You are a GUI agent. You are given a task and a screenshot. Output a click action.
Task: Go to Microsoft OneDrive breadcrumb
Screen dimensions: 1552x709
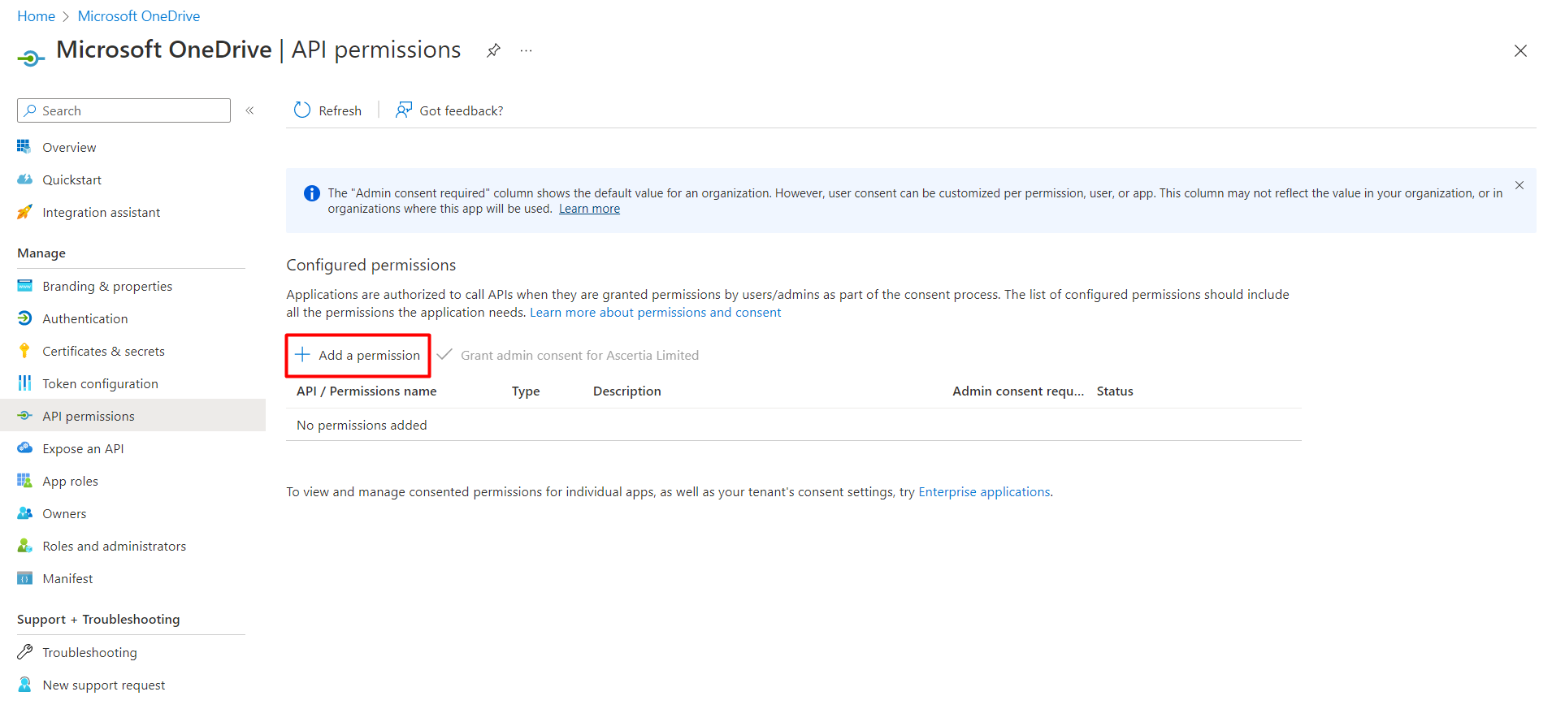click(138, 16)
